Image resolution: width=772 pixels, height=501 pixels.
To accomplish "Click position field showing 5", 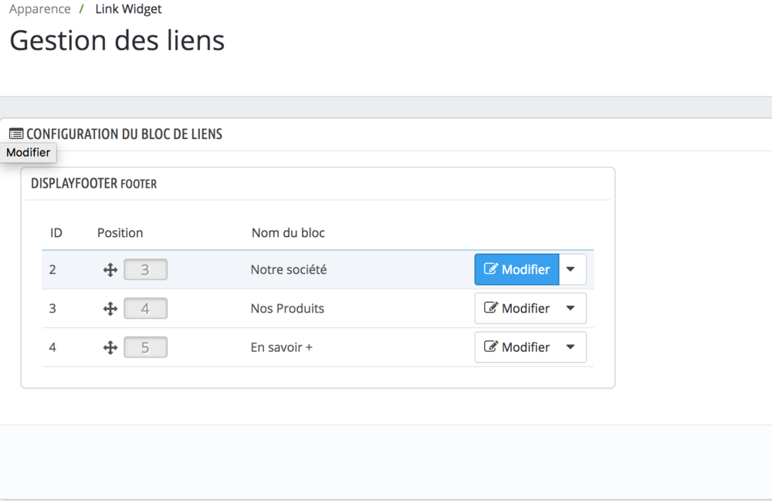I will pos(145,347).
